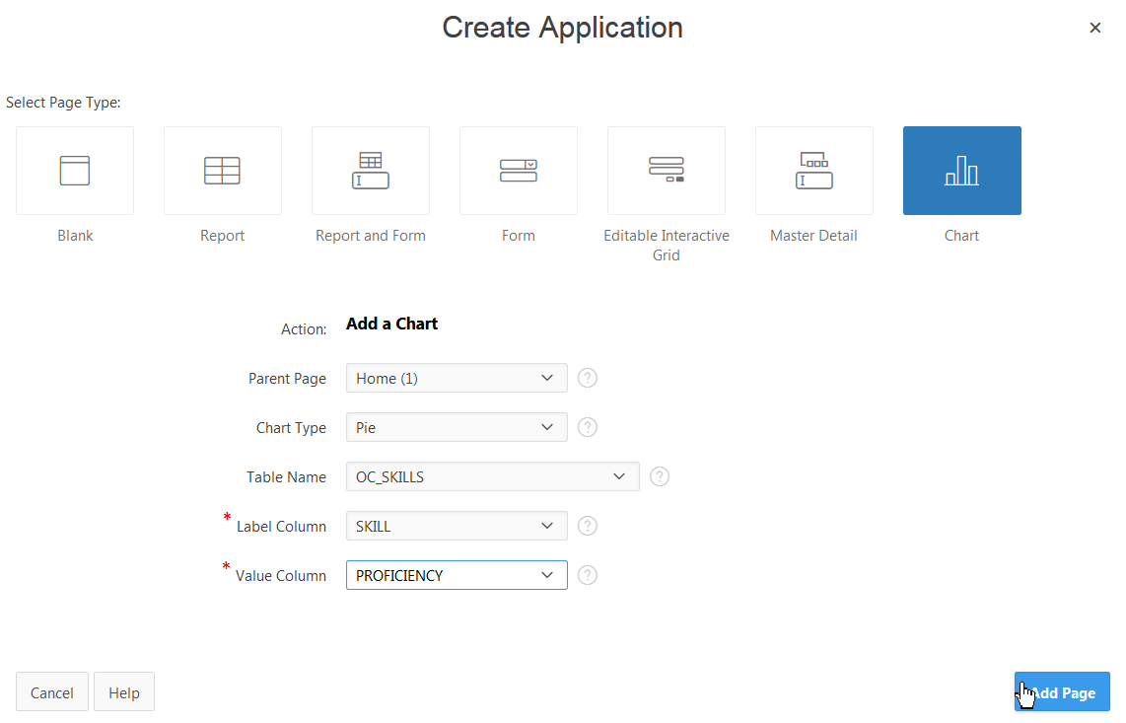Open help for Chart Type field

(587, 427)
